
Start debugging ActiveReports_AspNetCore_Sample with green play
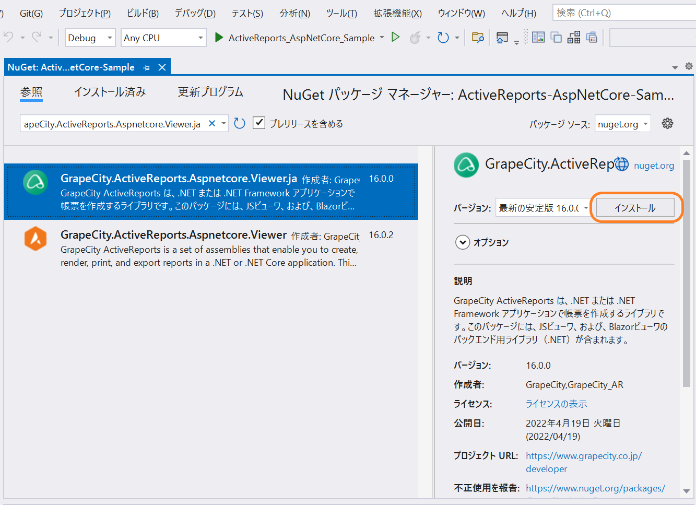[x=219, y=38]
